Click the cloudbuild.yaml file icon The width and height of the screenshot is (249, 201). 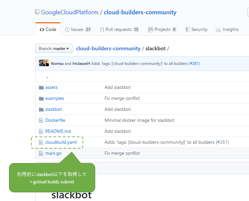pyautogui.click(x=41, y=142)
